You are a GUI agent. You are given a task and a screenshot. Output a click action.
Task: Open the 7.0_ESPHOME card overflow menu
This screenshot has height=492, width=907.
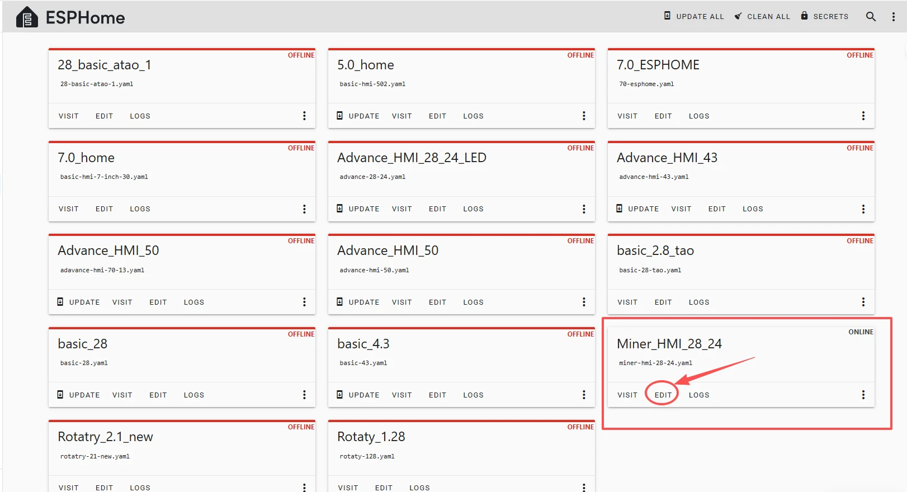[863, 116]
